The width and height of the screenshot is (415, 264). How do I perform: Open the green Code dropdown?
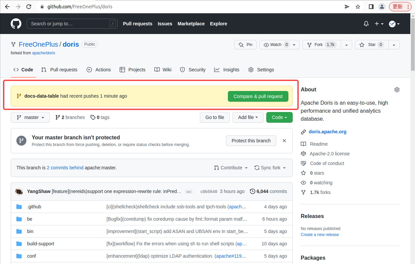(279, 117)
